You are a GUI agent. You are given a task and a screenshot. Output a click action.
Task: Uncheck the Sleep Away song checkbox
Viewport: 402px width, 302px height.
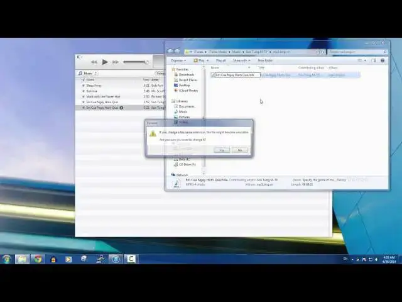(x=83, y=86)
